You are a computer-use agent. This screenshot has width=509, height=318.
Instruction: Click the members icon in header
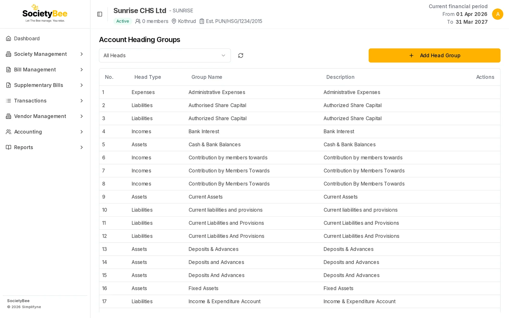pyautogui.click(x=138, y=21)
